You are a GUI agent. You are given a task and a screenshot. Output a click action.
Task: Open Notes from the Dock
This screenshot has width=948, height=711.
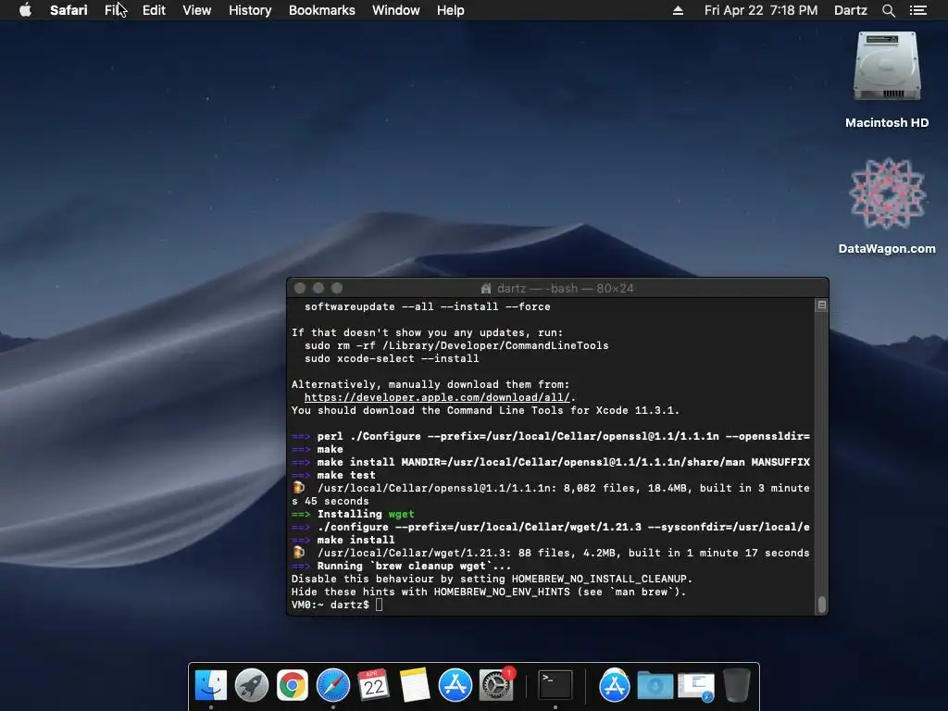tap(414, 686)
